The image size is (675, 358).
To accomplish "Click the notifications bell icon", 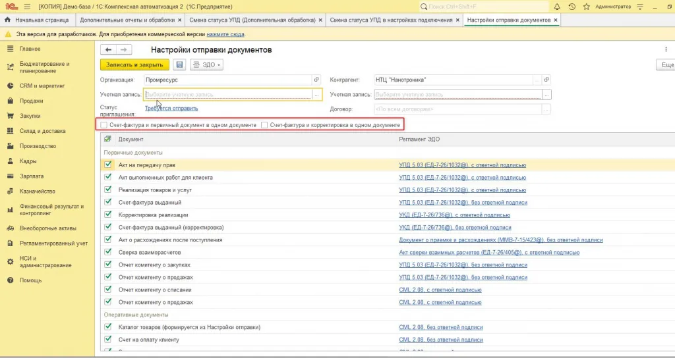I will (556, 7).
